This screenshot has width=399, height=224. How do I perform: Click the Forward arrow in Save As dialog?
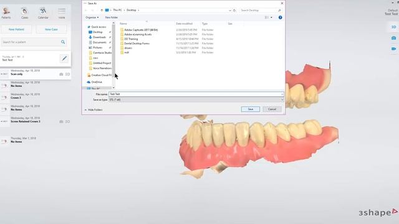tap(93, 10)
